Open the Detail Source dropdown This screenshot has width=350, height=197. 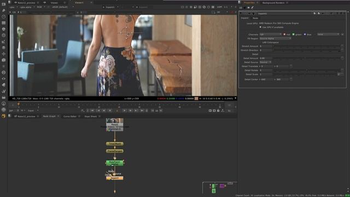(265, 62)
